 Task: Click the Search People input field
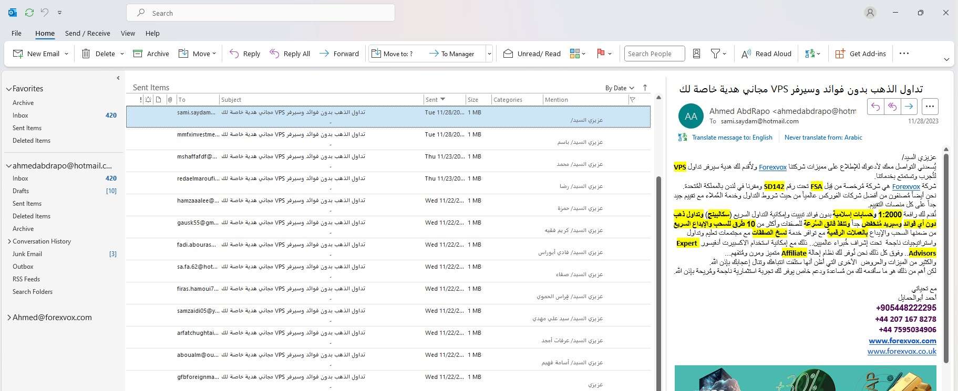click(654, 54)
